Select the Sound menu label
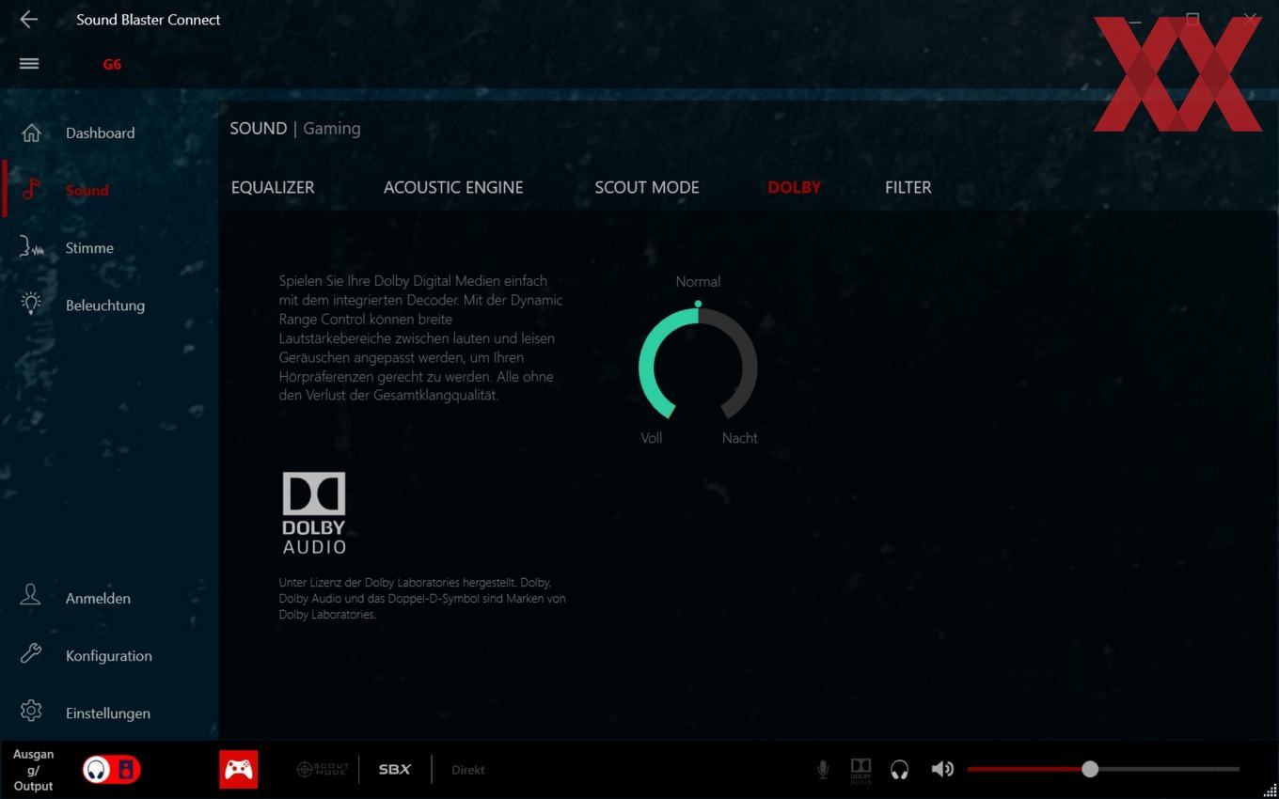 pos(87,190)
